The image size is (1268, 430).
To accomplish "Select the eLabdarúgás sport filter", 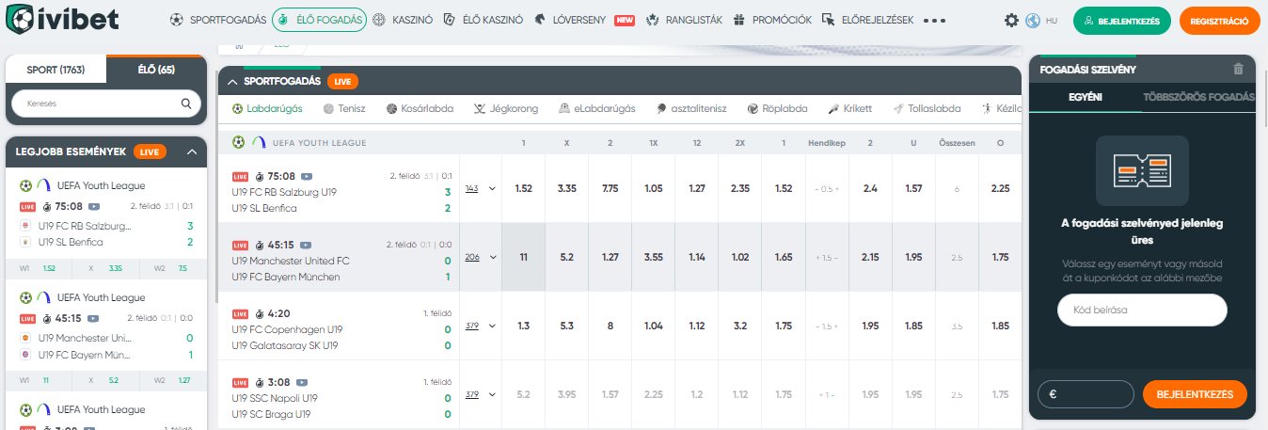I will tap(596, 108).
